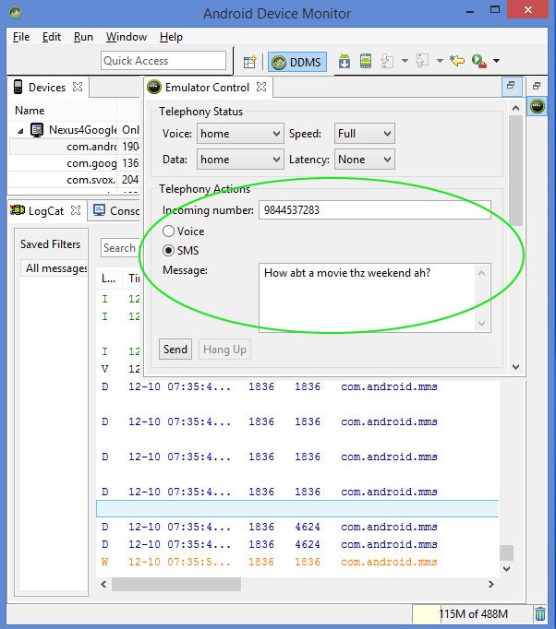Click the Android Device Monitor title bar icon
556x629 pixels.
16,12
